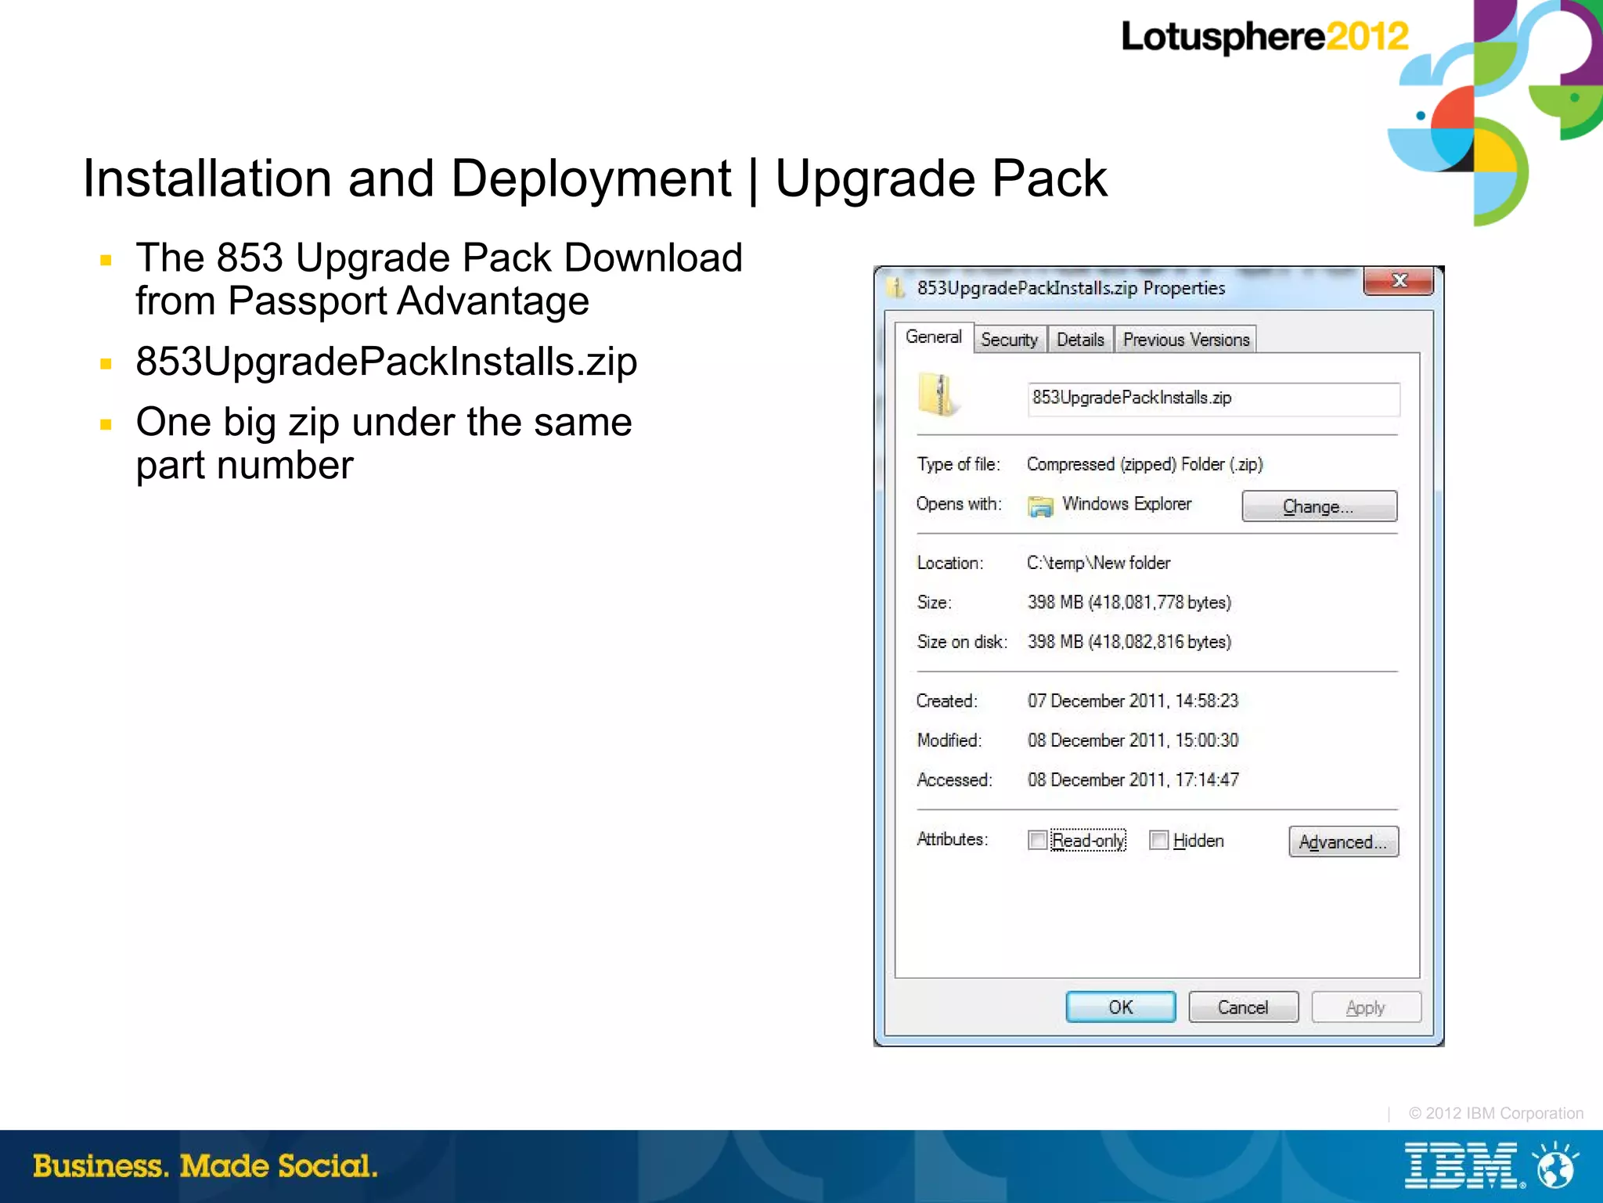Click the file name field 853UpgradePackInstalls.zip
Viewport: 1603px width, 1203px height.
pyautogui.click(x=1213, y=398)
